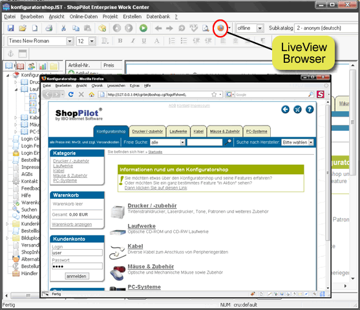This screenshot has width=360, height=310.
Task: Click 'Dann klicken Sie auf diesen Link'
Action: click(156, 188)
